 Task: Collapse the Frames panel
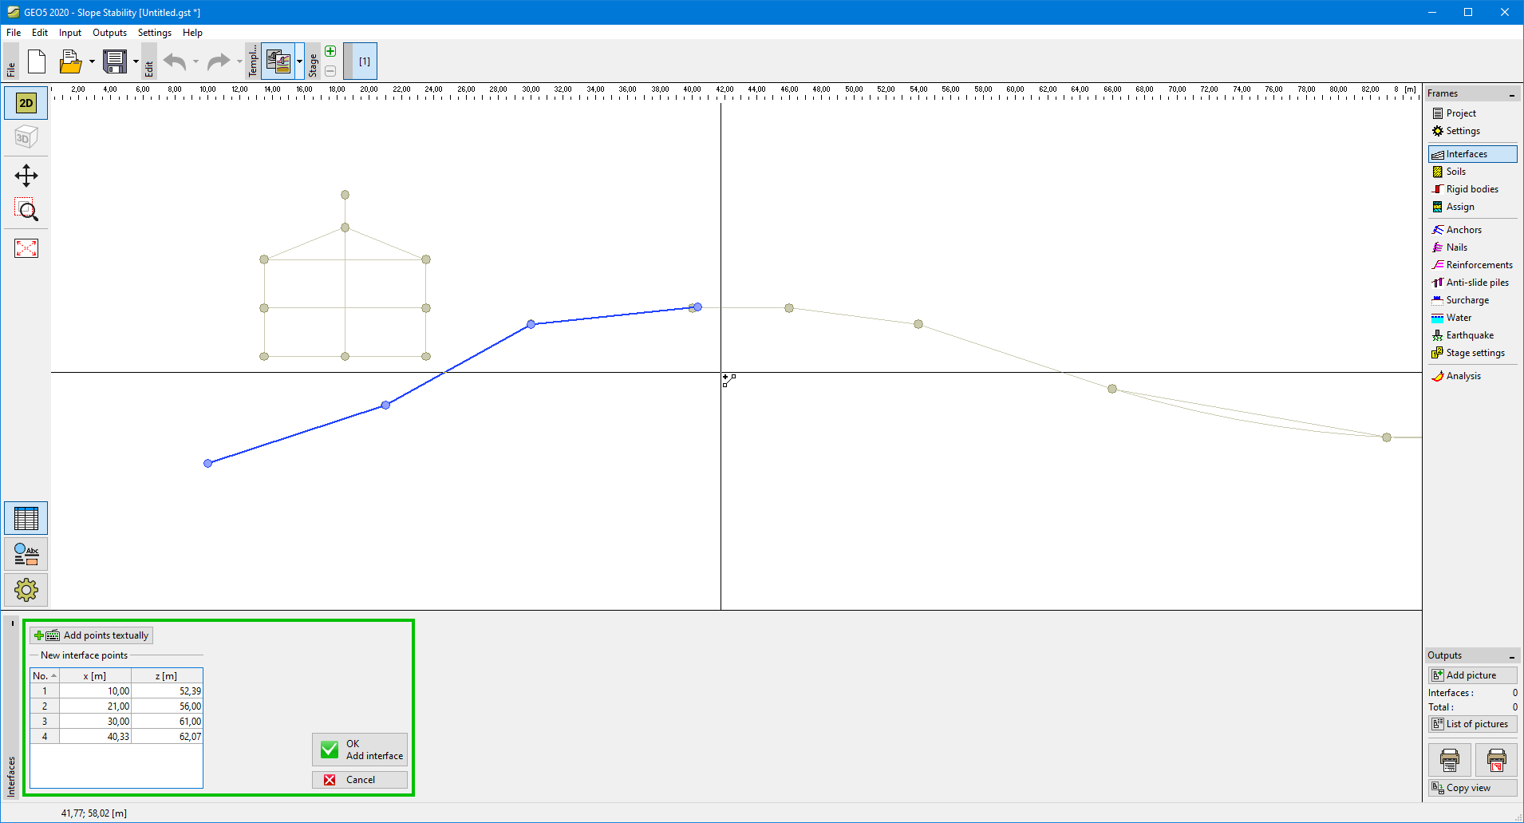click(1511, 94)
